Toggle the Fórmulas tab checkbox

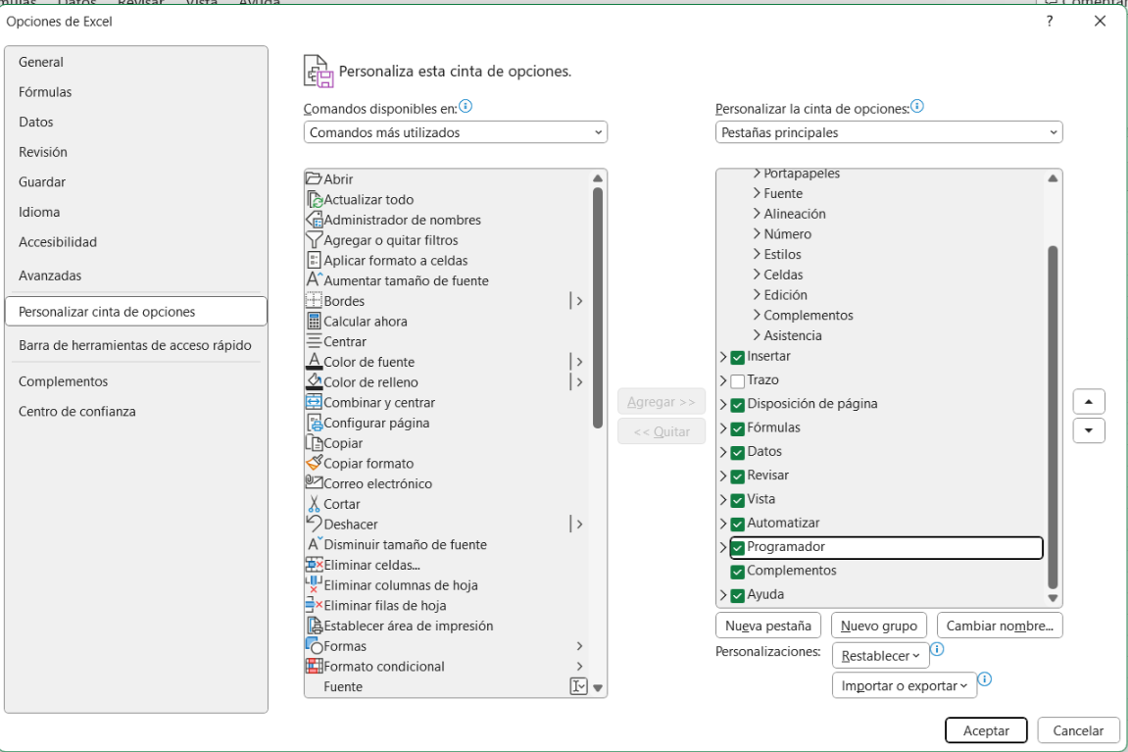coord(737,428)
